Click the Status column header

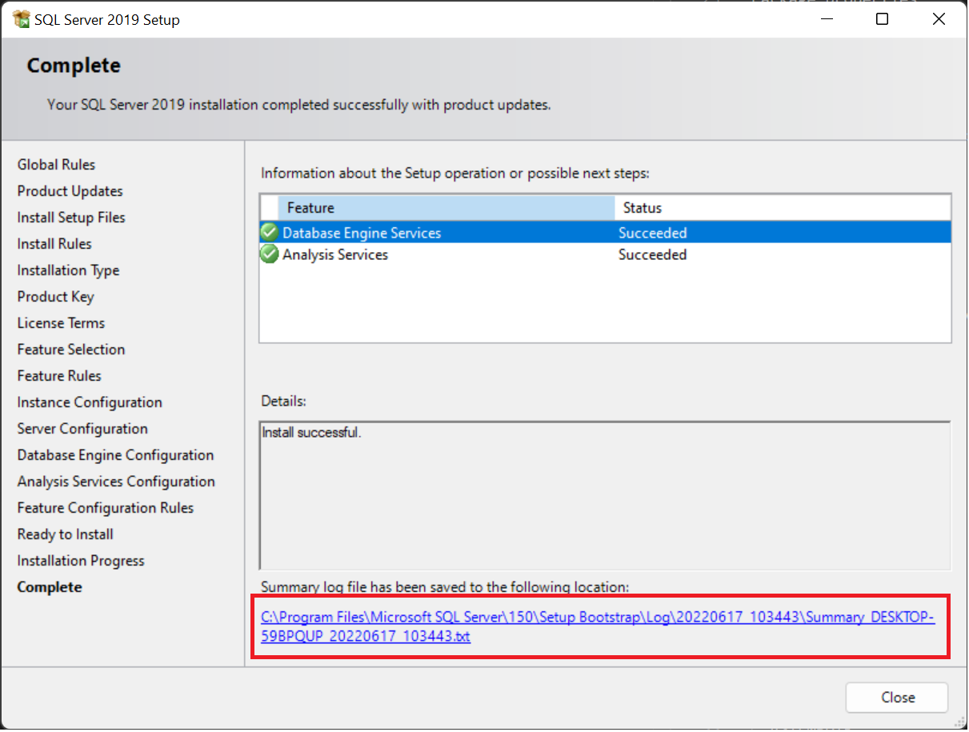click(783, 208)
